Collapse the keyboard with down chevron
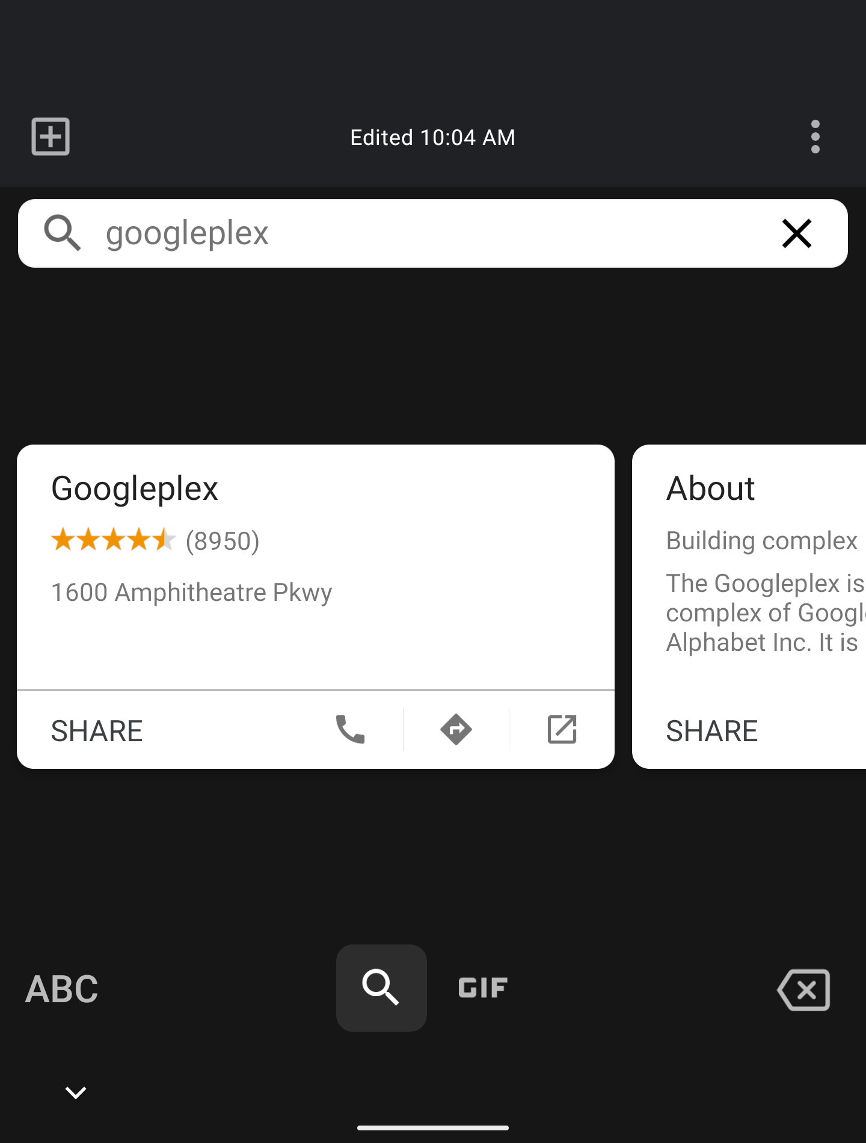866x1143 pixels. [76, 1092]
